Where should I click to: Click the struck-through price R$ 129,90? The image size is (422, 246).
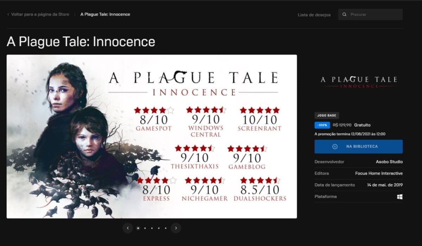point(342,125)
